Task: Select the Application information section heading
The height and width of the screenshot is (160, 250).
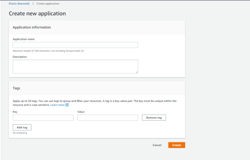Action: 32,27
